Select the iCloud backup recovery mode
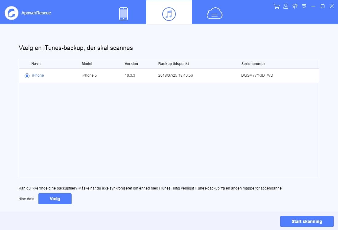338x230 pixels. coord(214,13)
